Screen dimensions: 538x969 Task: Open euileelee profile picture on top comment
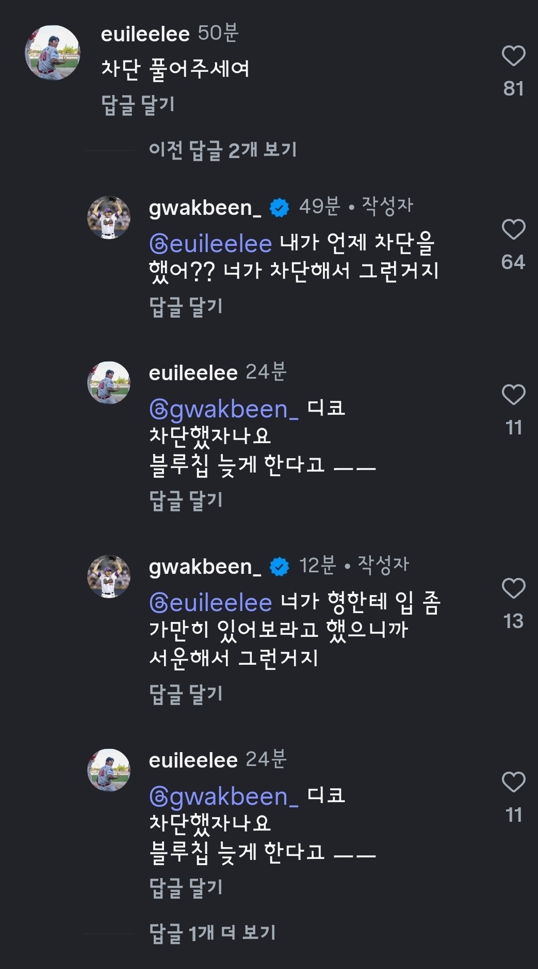tap(53, 53)
